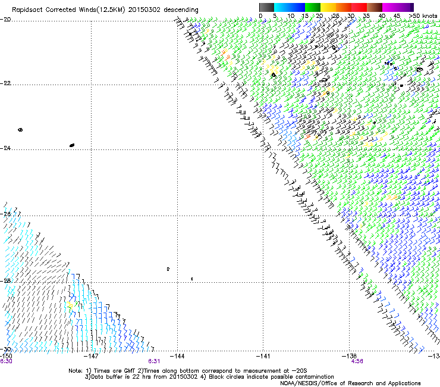440x387 pixels.
Task: Click the 'Times are GMT' note text
Action: tap(115, 371)
